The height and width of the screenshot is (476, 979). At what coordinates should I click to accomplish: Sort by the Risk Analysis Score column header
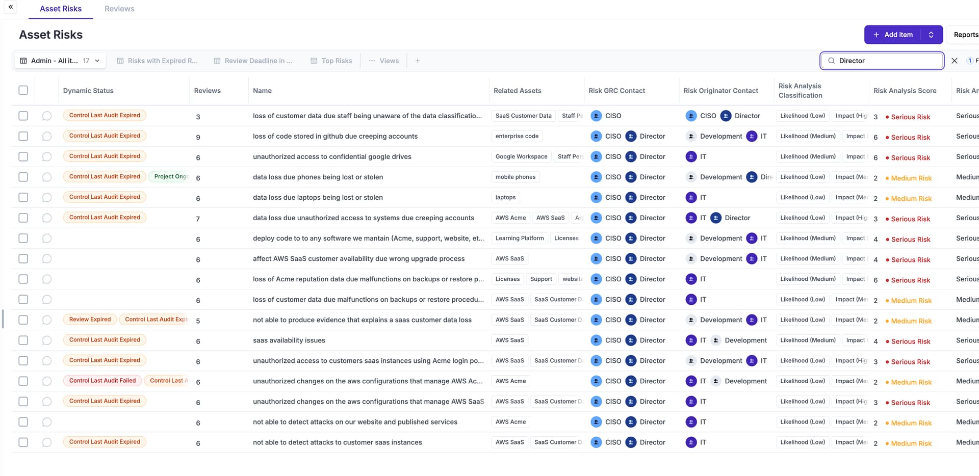[x=905, y=91]
